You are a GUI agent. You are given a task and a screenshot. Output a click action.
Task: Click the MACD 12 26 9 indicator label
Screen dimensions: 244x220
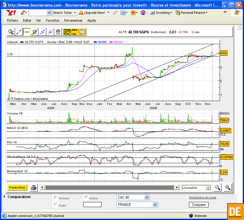coord(17,128)
